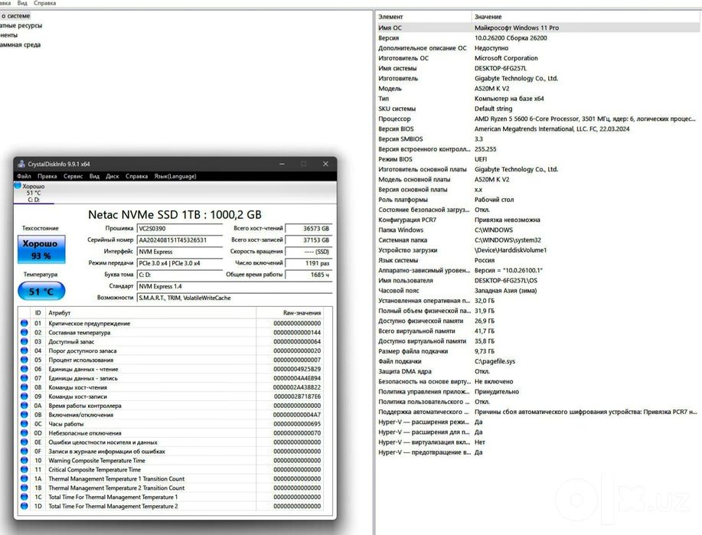Click status orb for 07 Единицы данных - запись
Image resolution: width=702 pixels, height=535 pixels.
point(24,378)
